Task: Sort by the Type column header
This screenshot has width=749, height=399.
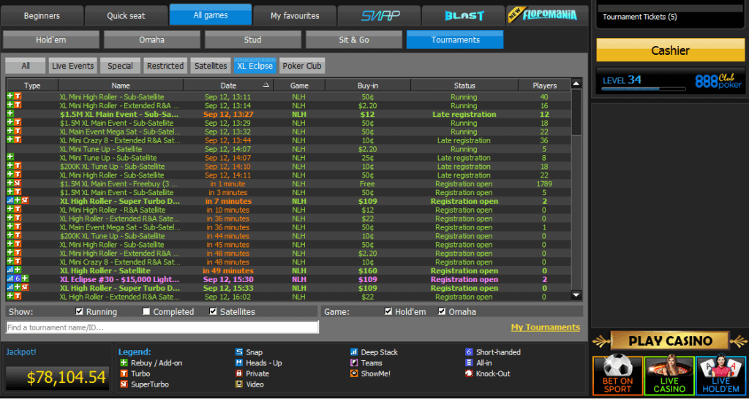Action: [x=32, y=85]
